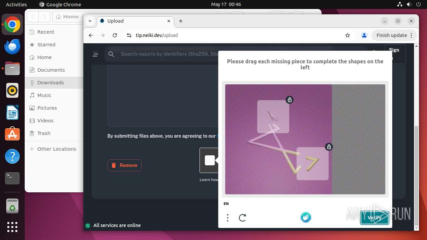Open the hamburger menu on the site
This screenshot has width=427, height=240.
95,54
